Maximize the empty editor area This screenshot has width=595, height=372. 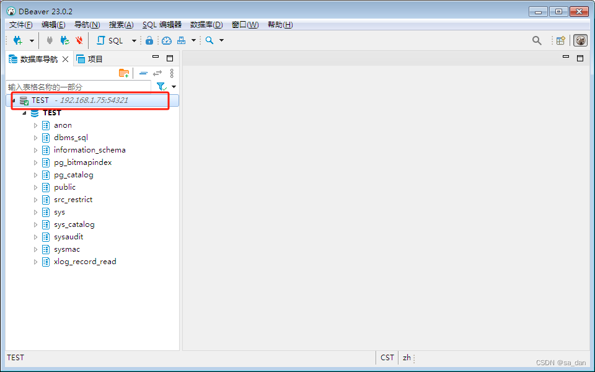pyautogui.click(x=580, y=58)
